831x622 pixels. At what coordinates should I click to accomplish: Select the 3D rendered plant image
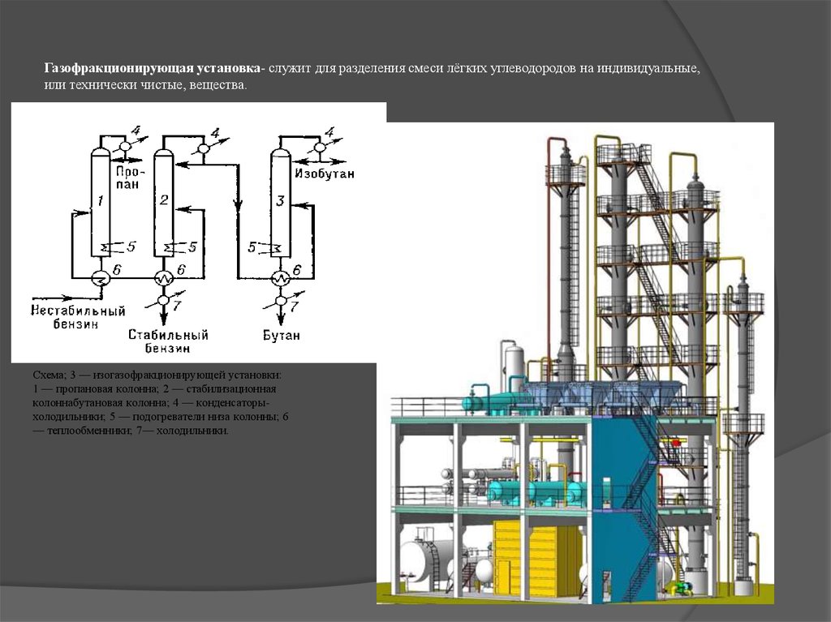click(575, 363)
